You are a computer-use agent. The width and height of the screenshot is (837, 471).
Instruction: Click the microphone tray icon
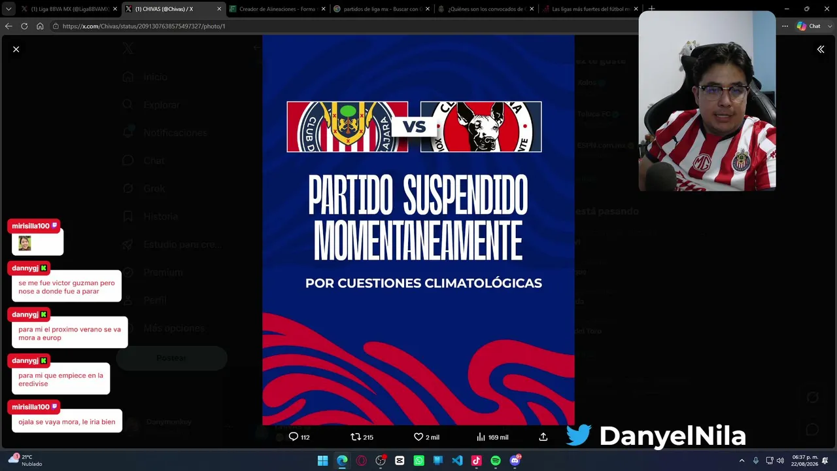click(x=756, y=461)
